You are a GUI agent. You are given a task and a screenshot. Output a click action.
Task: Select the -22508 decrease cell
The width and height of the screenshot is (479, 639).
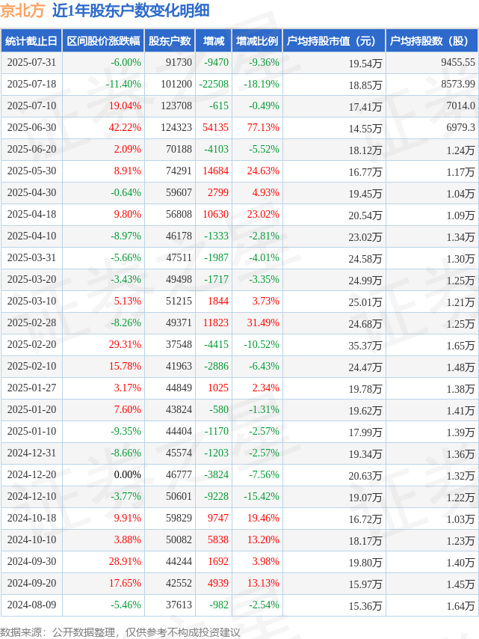214,85
